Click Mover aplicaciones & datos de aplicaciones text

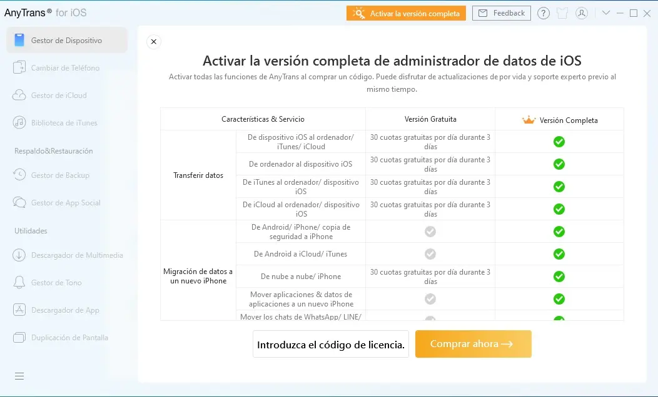pos(301,299)
